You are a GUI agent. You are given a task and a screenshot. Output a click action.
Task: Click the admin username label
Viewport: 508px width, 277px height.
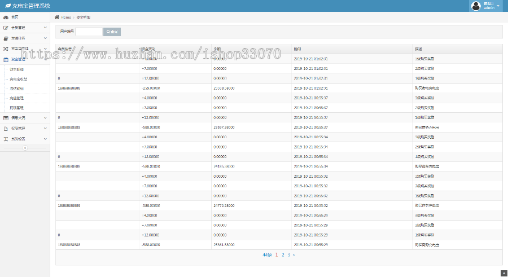click(x=489, y=8)
